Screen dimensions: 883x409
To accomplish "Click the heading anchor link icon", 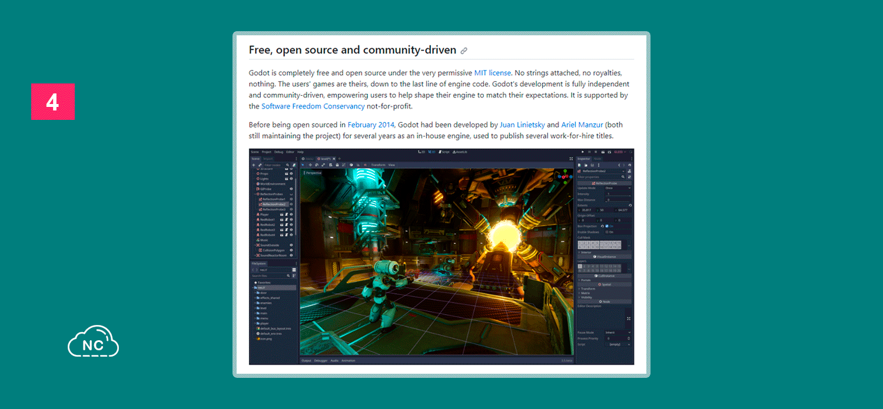I will pos(464,51).
